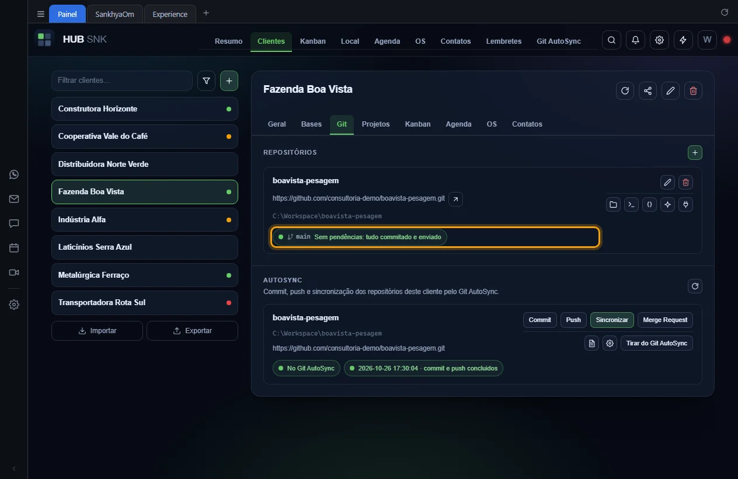Image resolution: width=738 pixels, height=479 pixels.
Task: Click the Exportar button
Action: coord(192,331)
